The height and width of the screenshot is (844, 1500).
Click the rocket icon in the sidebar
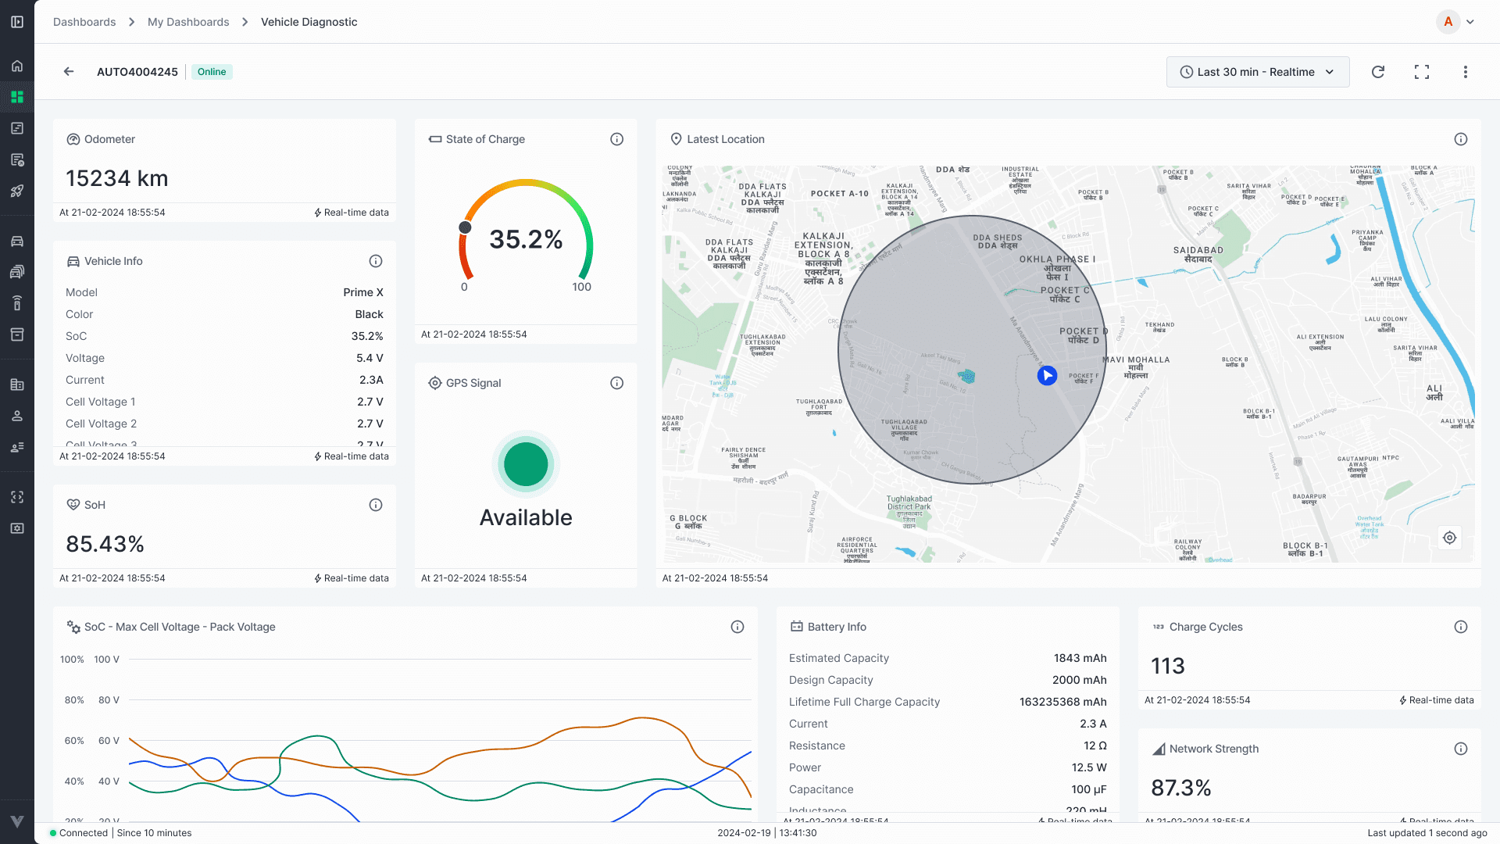click(17, 191)
